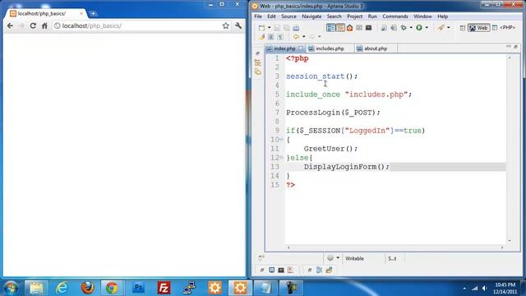This screenshot has width=526, height=296.
Task: Toggle the block selection icon
Action: (271, 36)
